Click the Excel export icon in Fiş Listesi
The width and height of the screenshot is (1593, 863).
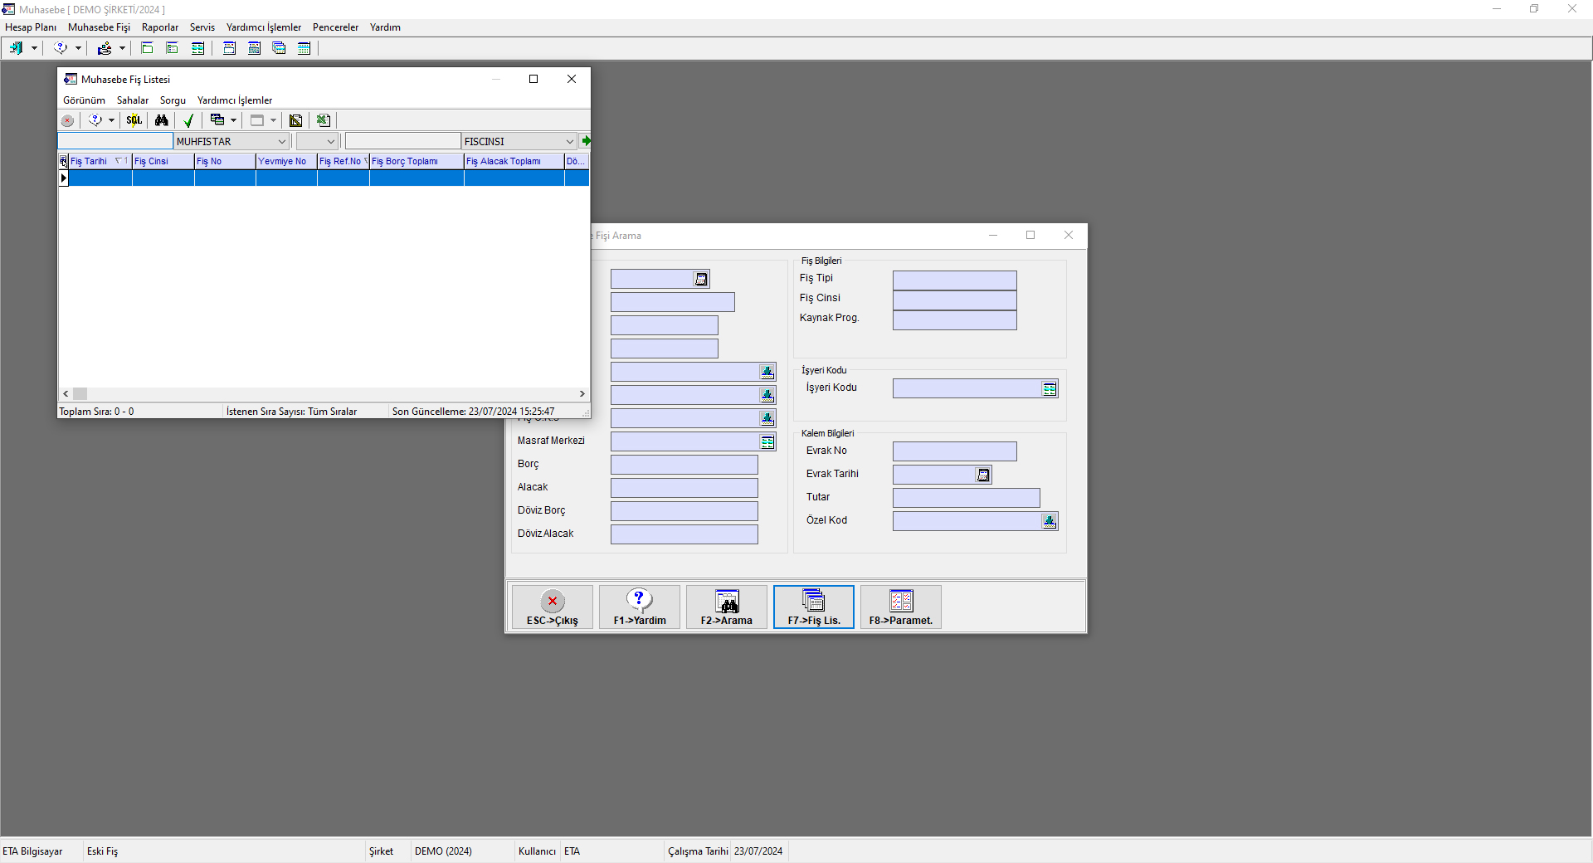click(323, 120)
